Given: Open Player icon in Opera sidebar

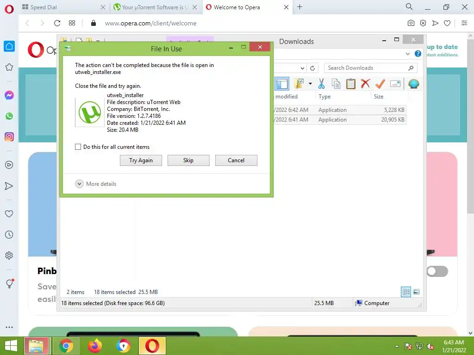Looking at the screenshot, I should [x=9, y=165].
